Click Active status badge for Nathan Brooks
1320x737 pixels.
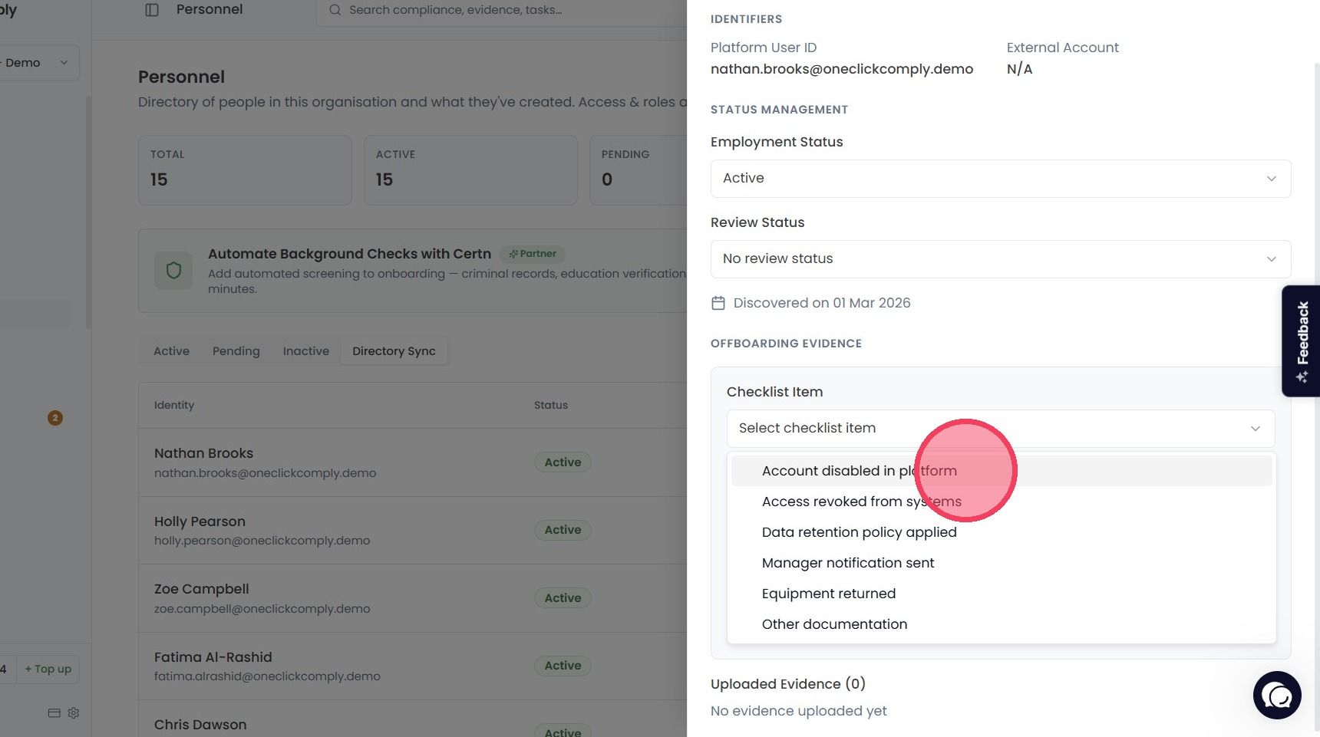563,462
